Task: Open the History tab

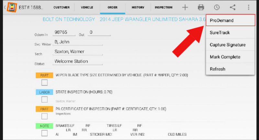Action: click(138, 7)
